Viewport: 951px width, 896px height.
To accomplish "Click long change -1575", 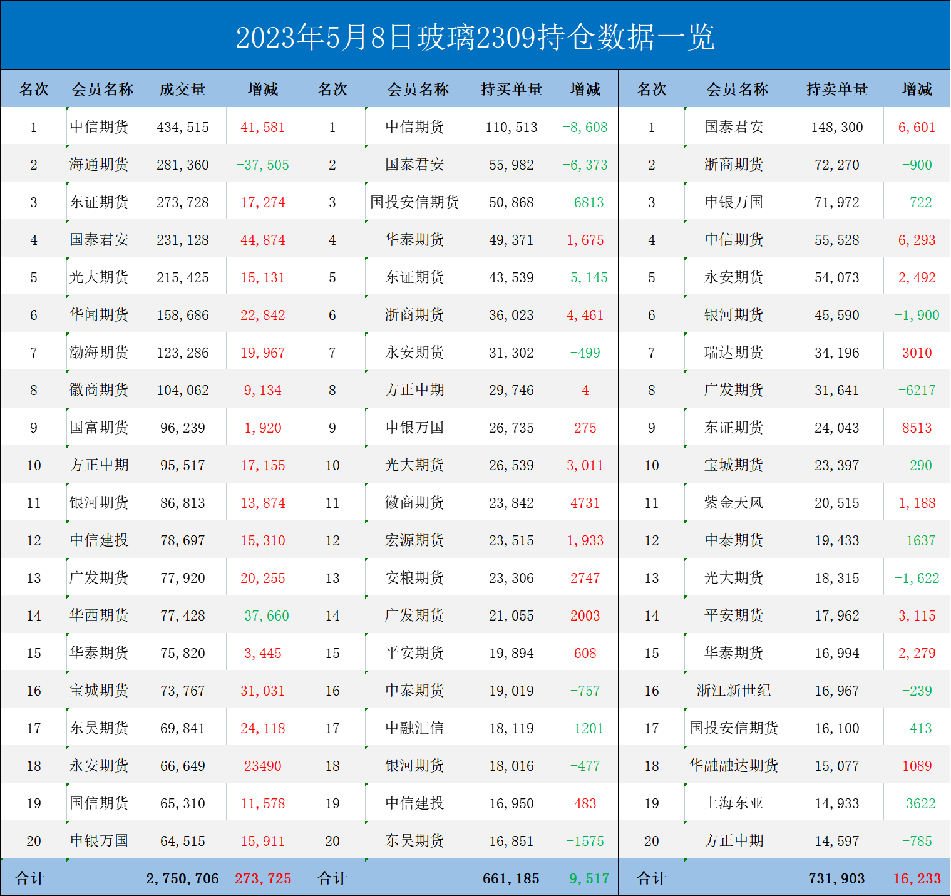I will pos(585,841).
